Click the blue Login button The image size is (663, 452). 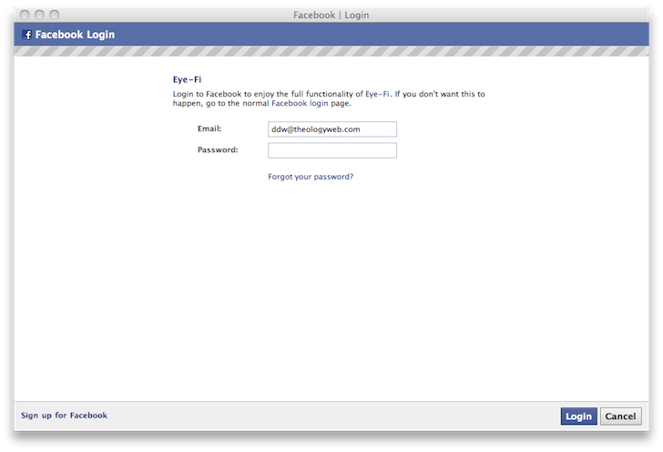tap(578, 416)
